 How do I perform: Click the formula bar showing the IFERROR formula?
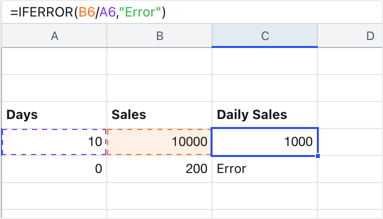[88, 12]
